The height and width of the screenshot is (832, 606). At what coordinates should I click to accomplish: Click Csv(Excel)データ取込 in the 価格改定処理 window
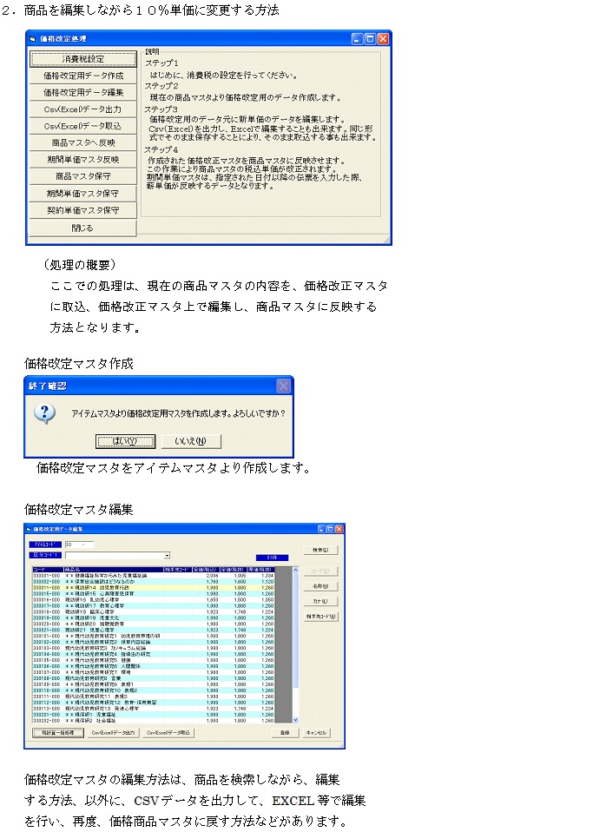coord(83,126)
